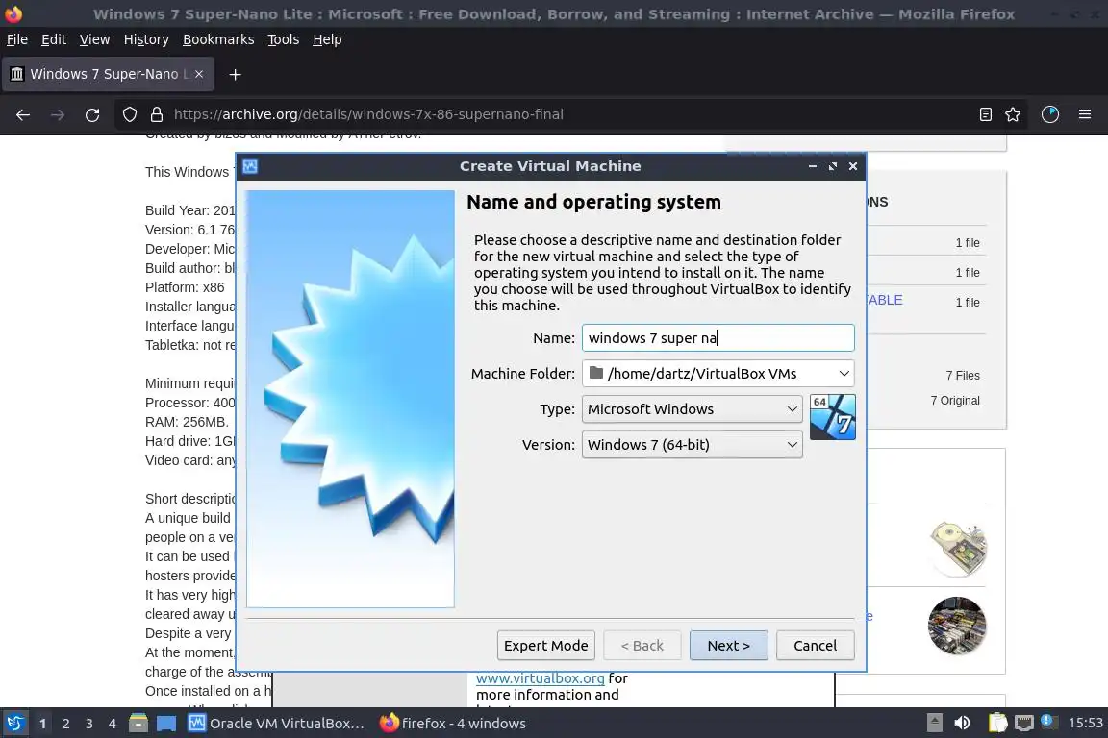The height and width of the screenshot is (738, 1108).
Task: Click the network monitor tray icon
Action: pyautogui.click(x=1023, y=723)
